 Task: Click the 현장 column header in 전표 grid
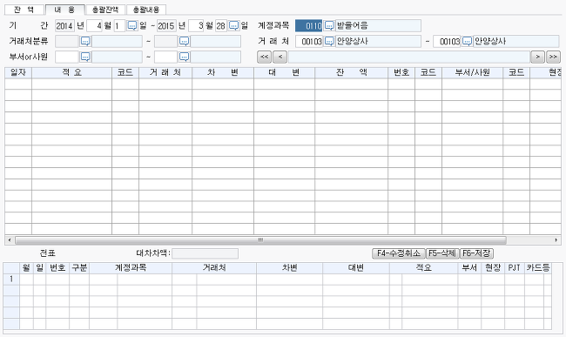(493, 267)
